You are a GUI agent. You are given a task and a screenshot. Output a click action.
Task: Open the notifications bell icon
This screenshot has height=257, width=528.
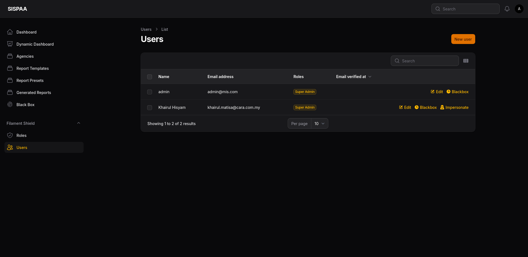507,9
